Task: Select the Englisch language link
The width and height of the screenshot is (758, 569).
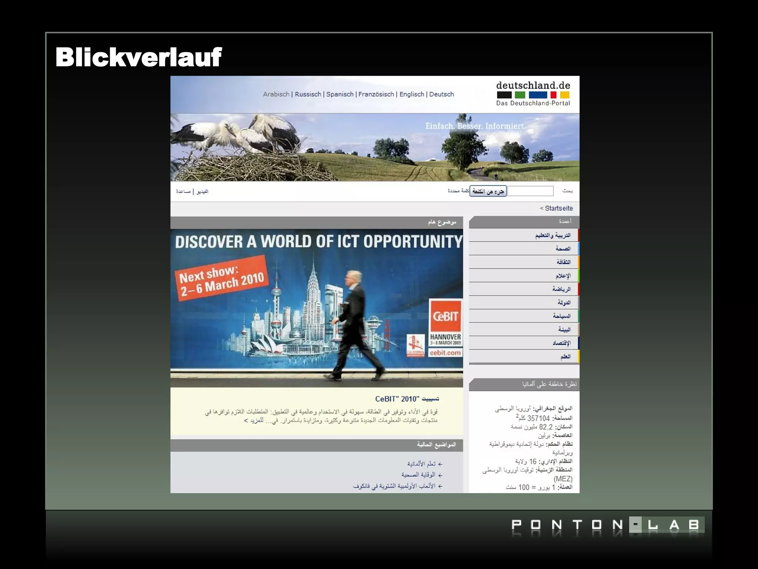Action: (412, 94)
